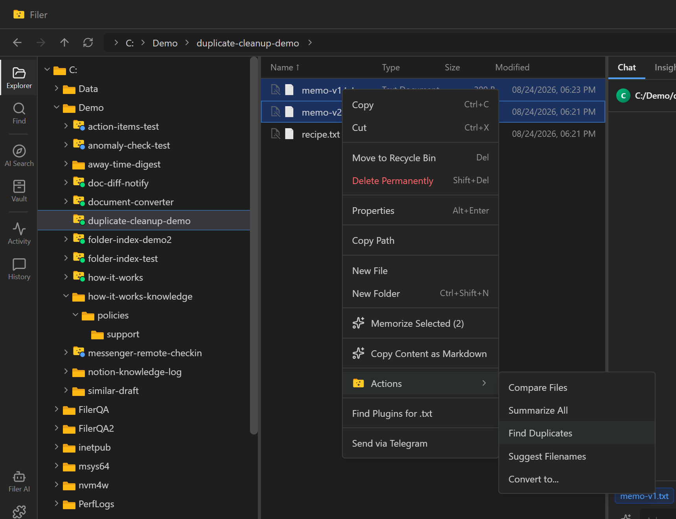The height and width of the screenshot is (519, 676).
Task: Go forward with the right arrow
Action: coord(41,42)
